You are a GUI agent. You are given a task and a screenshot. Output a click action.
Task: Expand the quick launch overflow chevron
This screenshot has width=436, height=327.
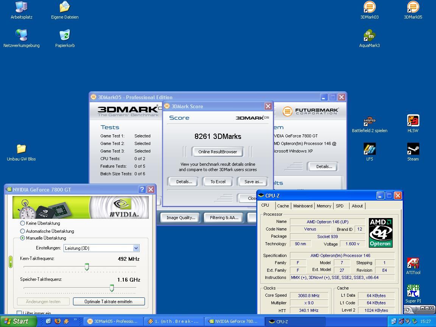(x=75, y=320)
